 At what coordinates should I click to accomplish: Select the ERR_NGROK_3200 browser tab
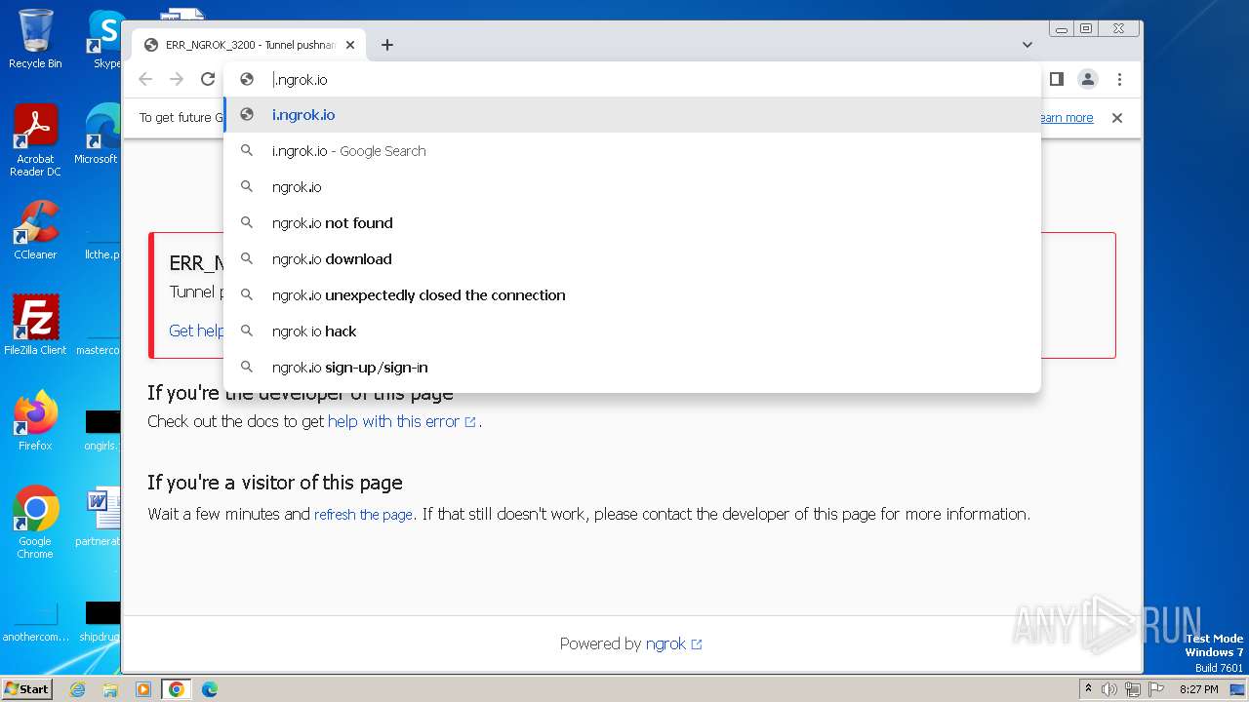(x=249, y=45)
